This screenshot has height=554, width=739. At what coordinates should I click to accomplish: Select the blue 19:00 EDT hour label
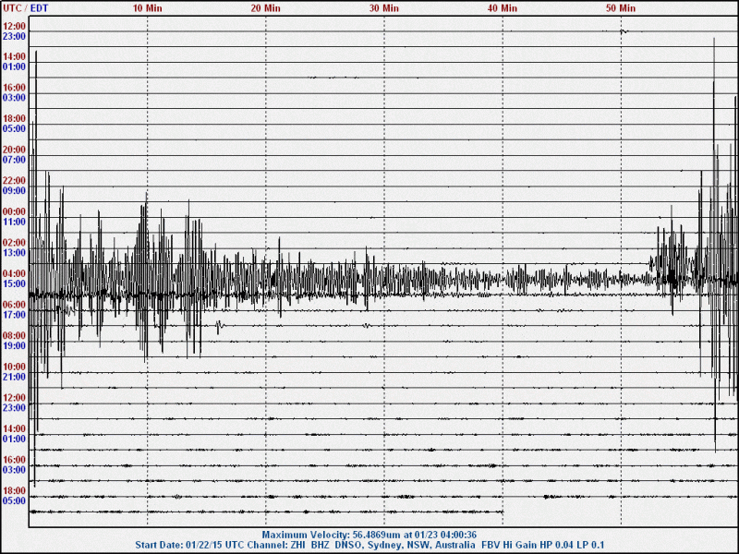pyautogui.click(x=15, y=346)
